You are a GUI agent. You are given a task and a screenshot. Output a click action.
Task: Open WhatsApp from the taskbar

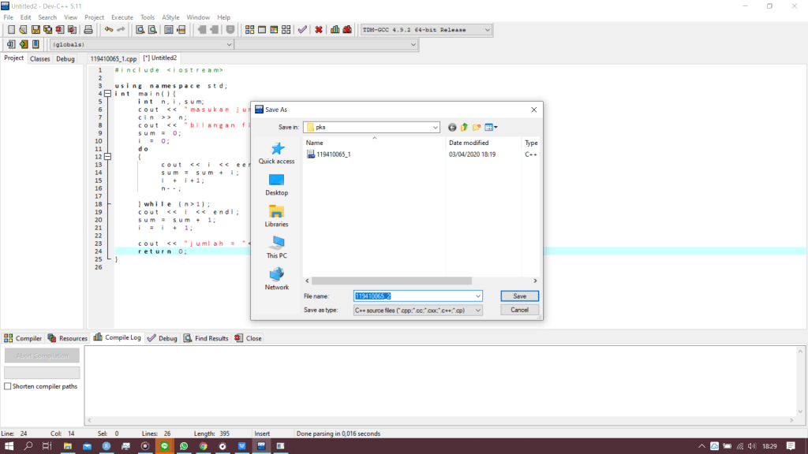pos(184,446)
